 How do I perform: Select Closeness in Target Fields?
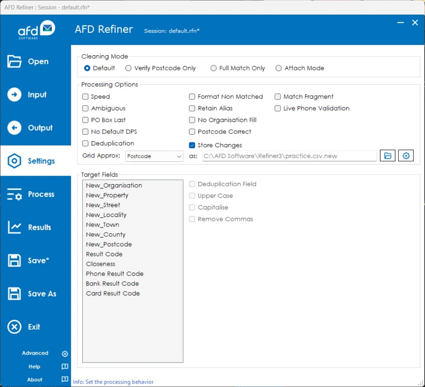tap(133, 264)
